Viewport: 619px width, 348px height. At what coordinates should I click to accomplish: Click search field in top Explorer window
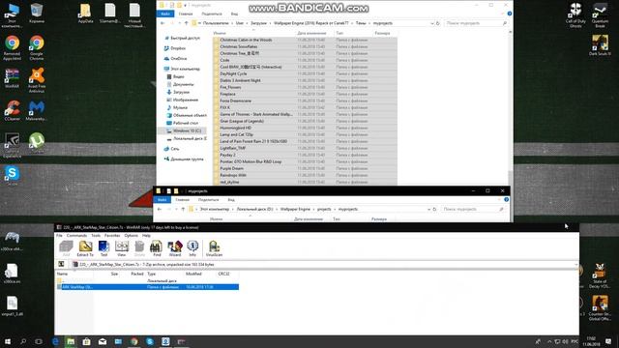pos(476,23)
